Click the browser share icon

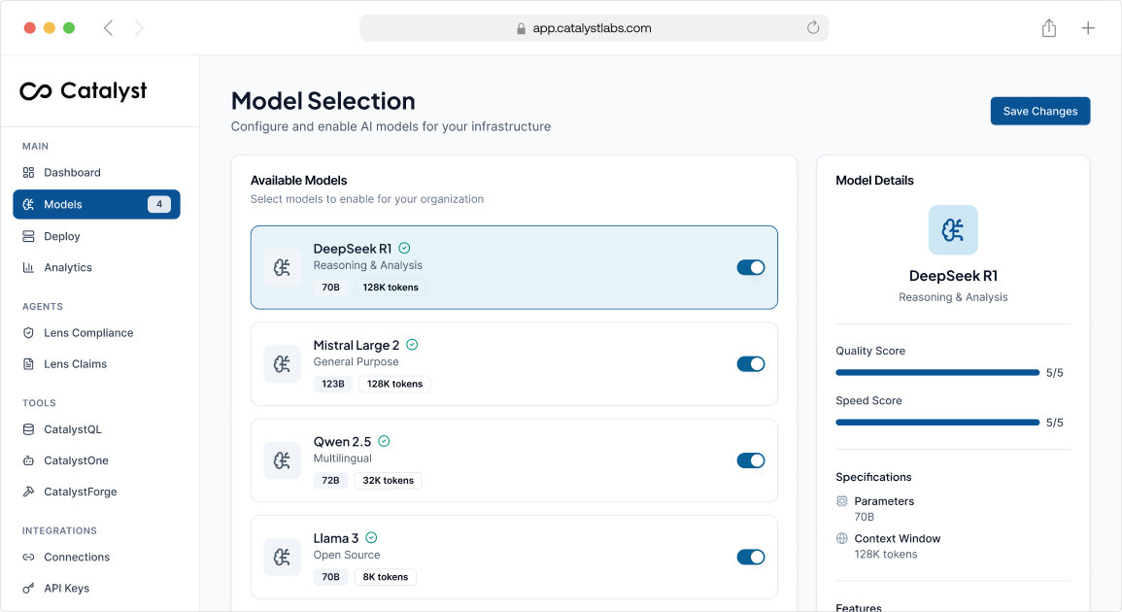click(x=1049, y=28)
